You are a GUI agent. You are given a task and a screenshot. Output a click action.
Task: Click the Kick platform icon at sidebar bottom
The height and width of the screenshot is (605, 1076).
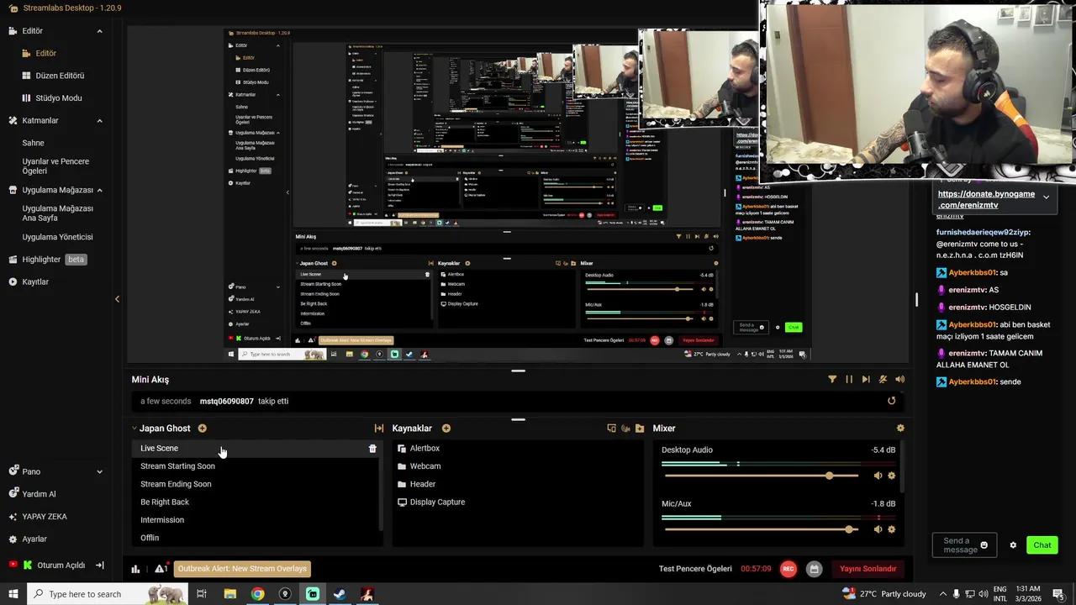click(x=28, y=566)
